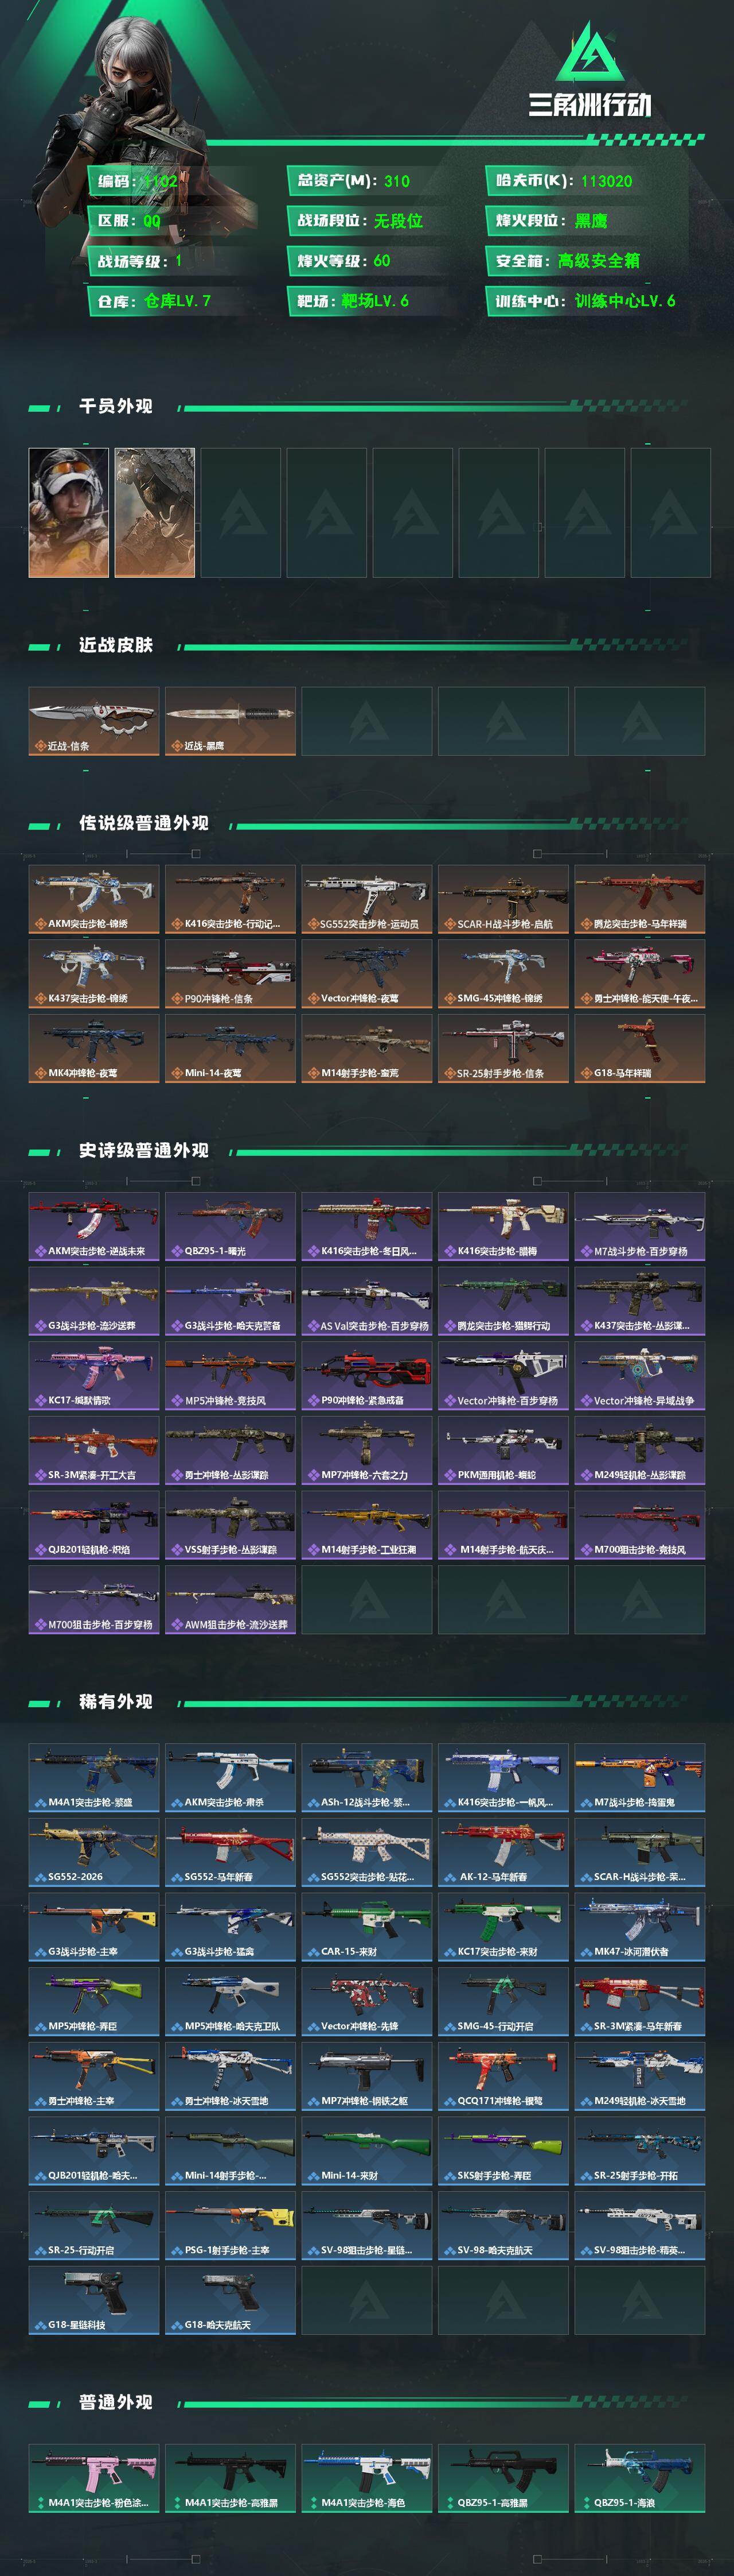This screenshot has width=734, height=2576.
Task: Select the operator portrait with goggles
Action: 68,512
